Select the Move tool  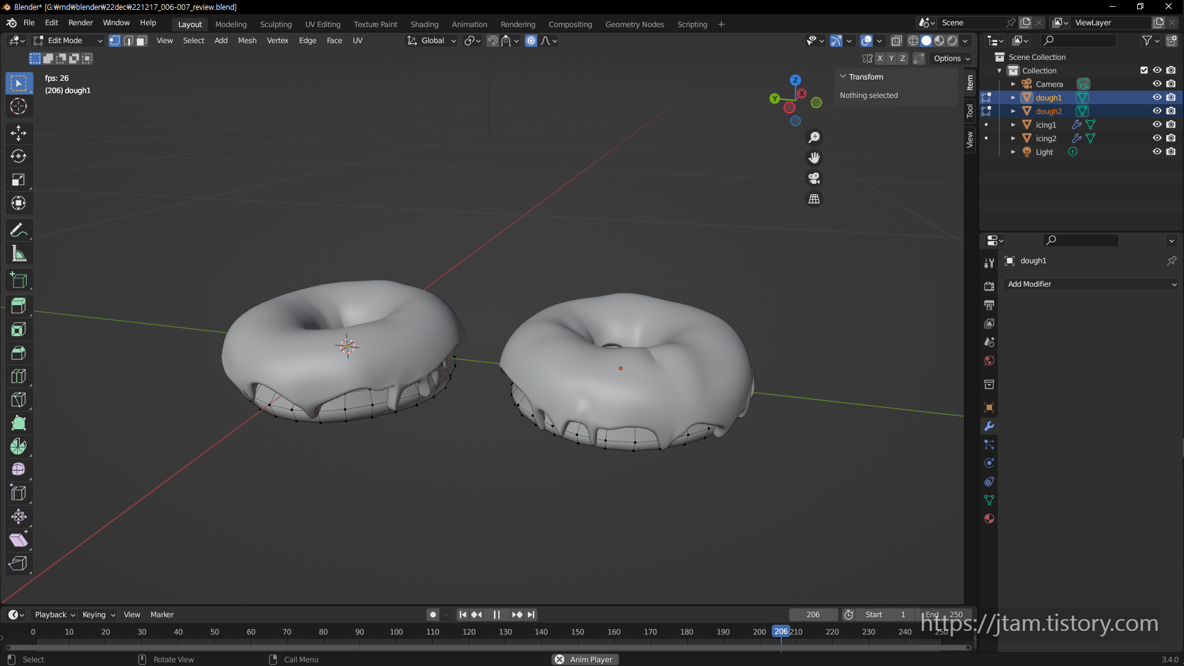[18, 133]
